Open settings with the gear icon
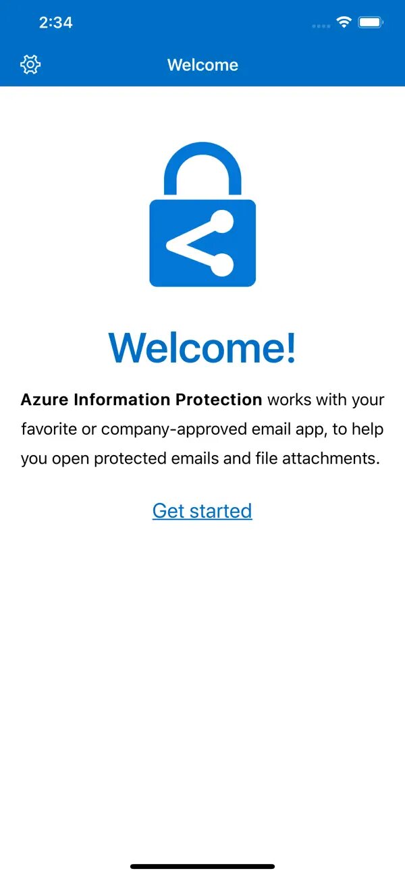This screenshot has height=877, width=405. pos(30,65)
